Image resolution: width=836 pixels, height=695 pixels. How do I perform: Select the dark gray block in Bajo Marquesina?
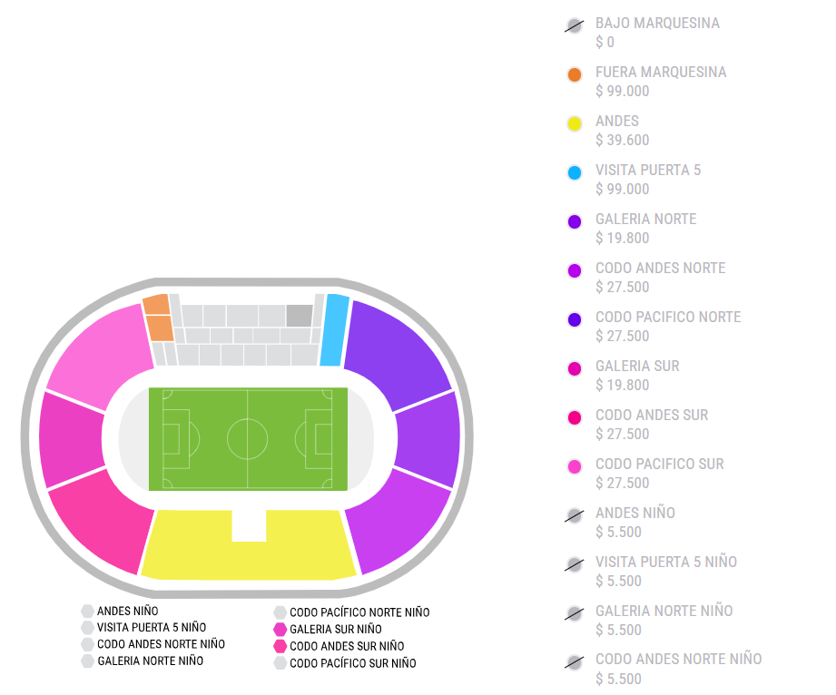(300, 315)
